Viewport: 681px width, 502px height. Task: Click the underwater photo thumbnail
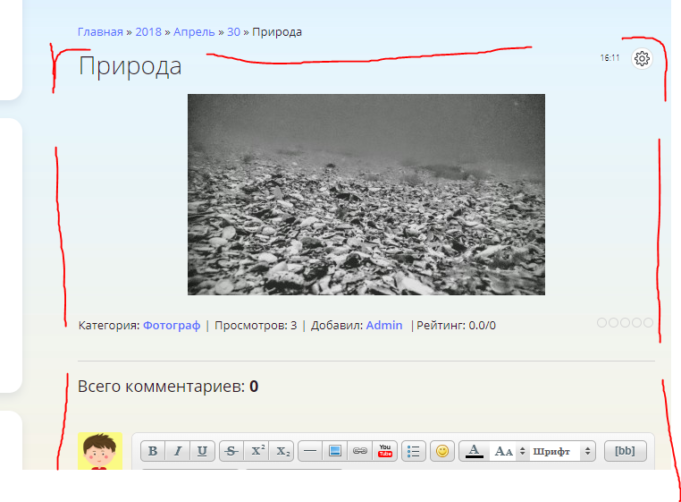pos(366,194)
